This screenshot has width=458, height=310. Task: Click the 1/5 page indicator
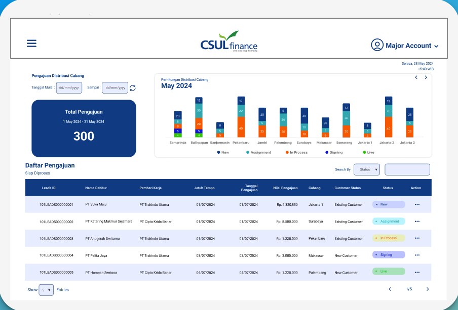tap(409, 289)
